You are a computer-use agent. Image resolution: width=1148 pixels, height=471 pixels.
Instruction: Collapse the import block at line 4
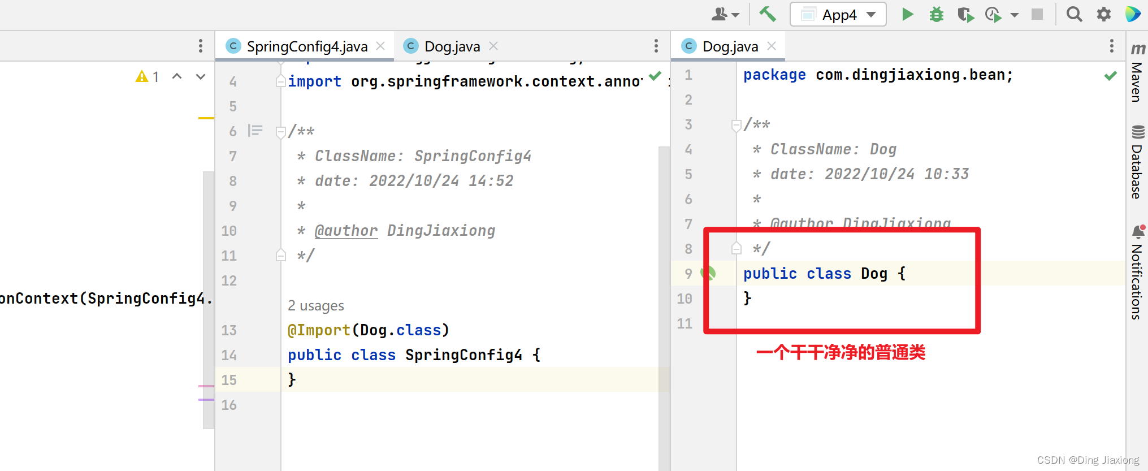[x=280, y=81]
